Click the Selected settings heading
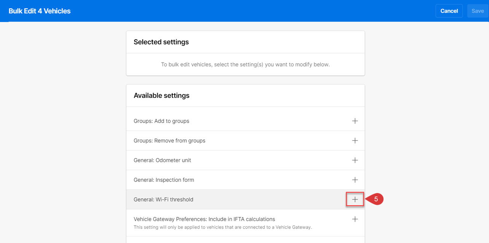This screenshot has width=489, height=243. (161, 42)
